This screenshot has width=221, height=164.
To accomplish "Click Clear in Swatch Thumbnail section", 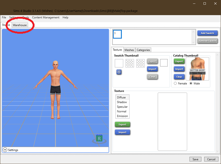I will (152, 77).
